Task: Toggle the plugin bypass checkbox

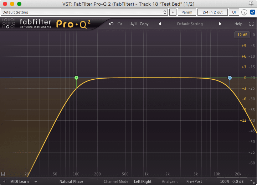Action: pos(253,12)
